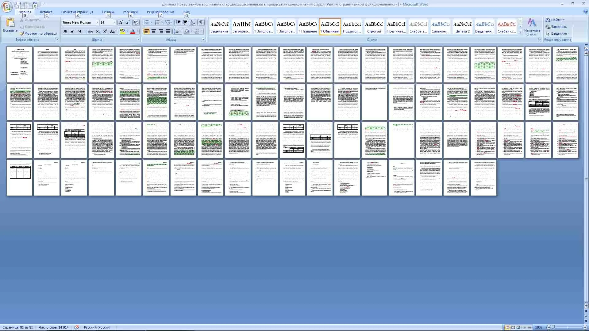589x331 pixels.
Task: Click the sort text icon
Action: (193, 22)
